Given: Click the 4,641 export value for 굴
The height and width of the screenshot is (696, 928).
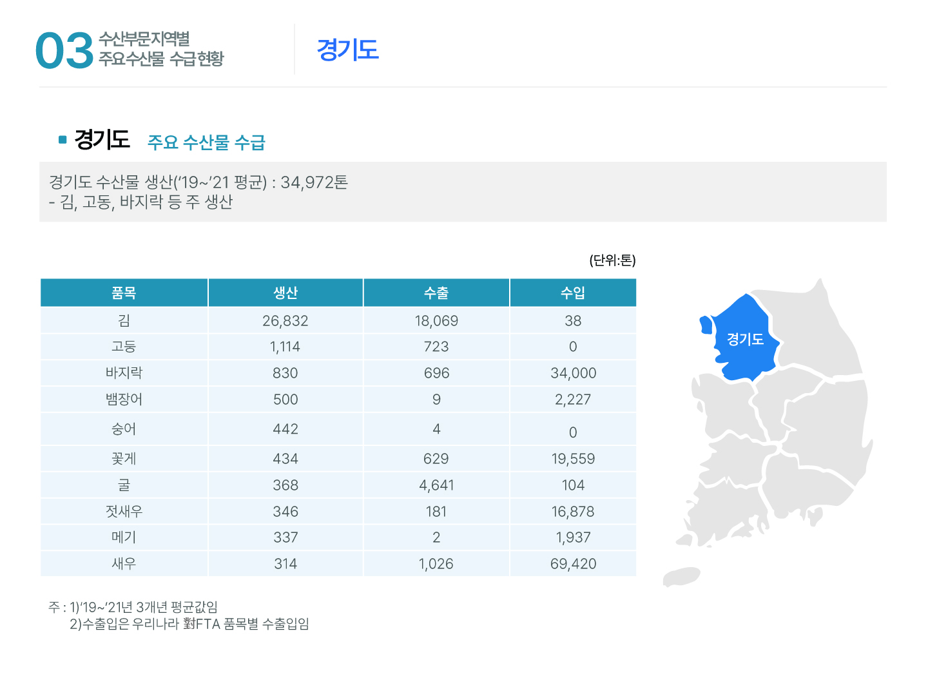Looking at the screenshot, I should click(436, 485).
